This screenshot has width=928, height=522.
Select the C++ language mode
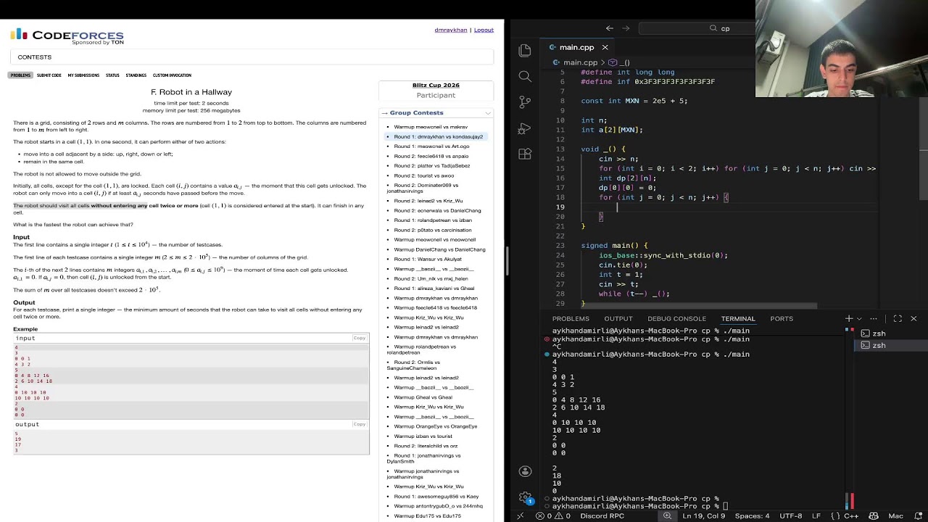pyautogui.click(x=846, y=516)
